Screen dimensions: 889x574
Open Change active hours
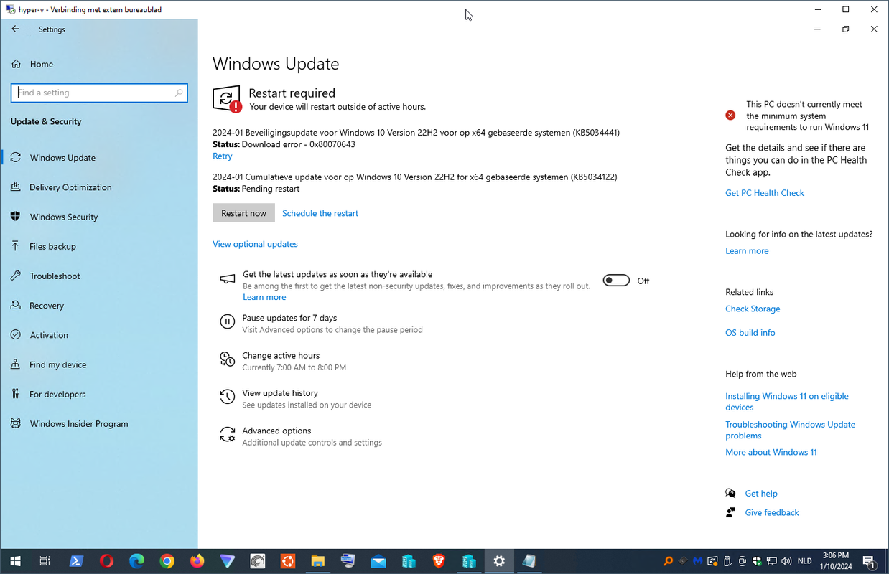click(x=281, y=356)
